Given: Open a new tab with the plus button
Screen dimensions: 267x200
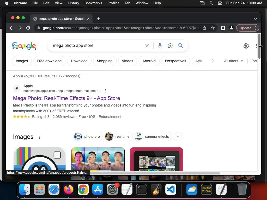Looking at the screenshot, I should pyautogui.click(x=98, y=19).
